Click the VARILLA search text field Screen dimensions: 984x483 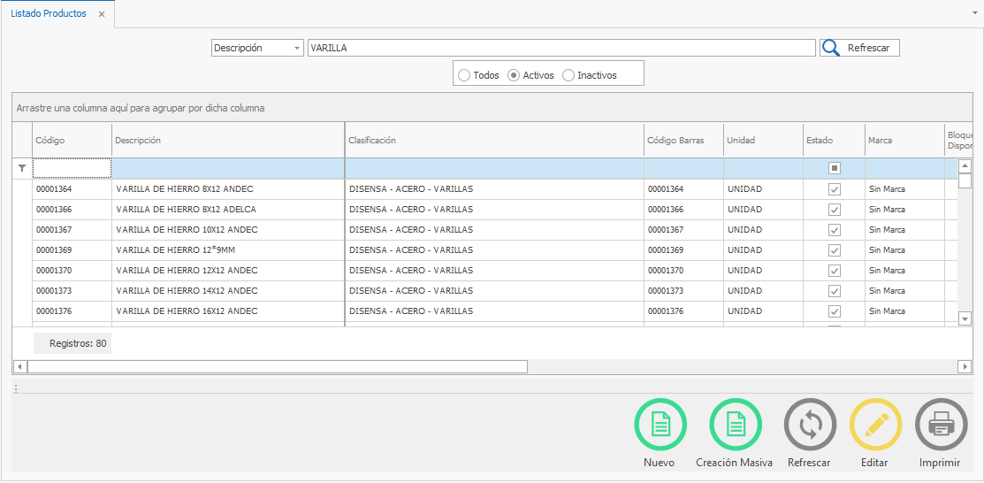pos(561,49)
